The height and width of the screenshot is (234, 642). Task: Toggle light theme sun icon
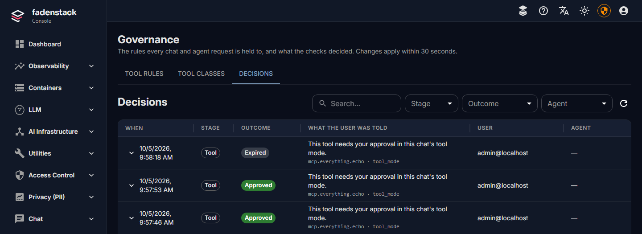tap(584, 11)
